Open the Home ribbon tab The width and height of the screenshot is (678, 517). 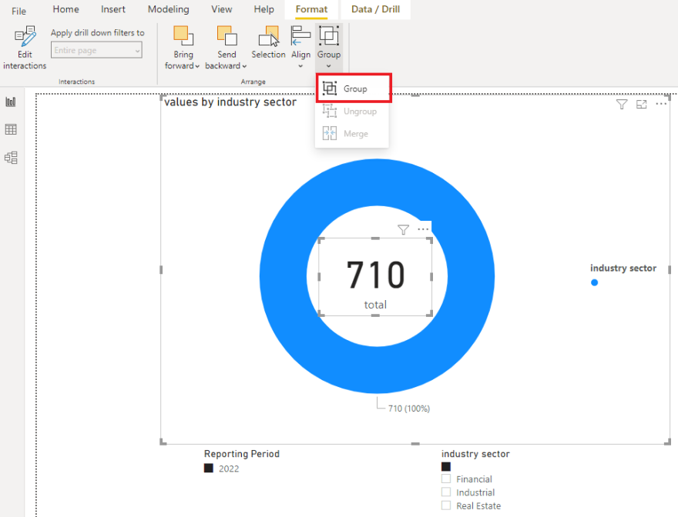tap(65, 9)
